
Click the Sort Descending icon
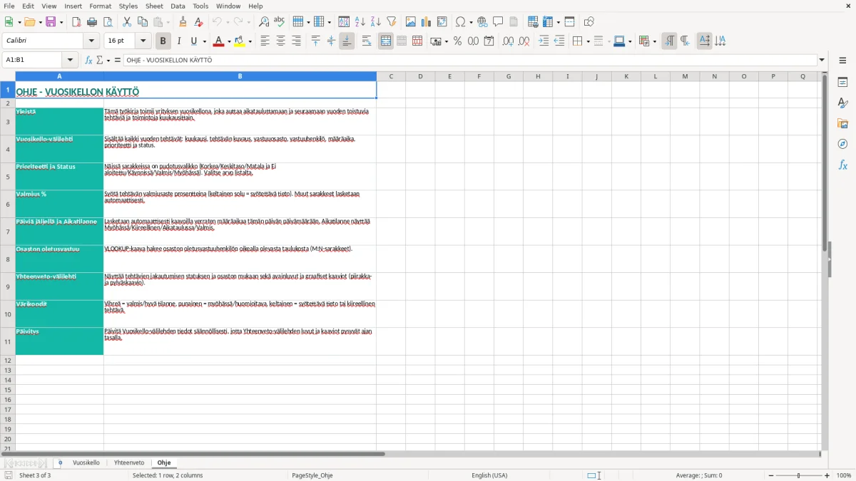pos(375,22)
